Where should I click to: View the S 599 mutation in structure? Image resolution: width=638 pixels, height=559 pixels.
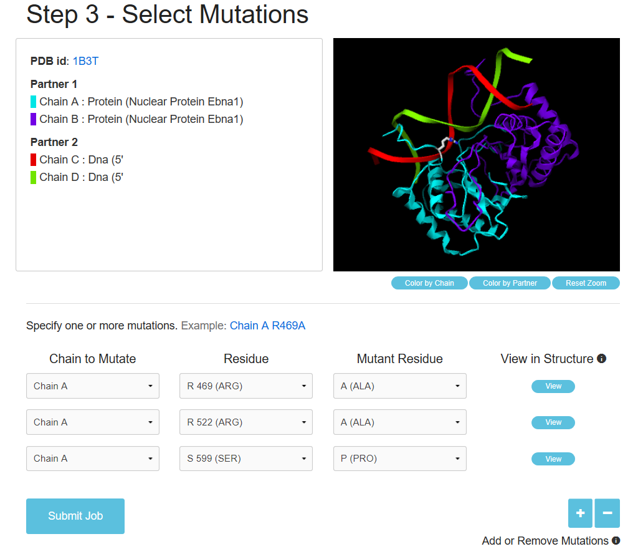pos(553,459)
